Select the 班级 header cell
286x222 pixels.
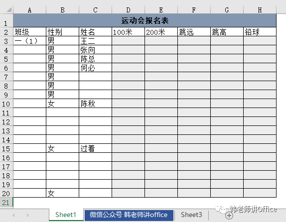click(29, 32)
